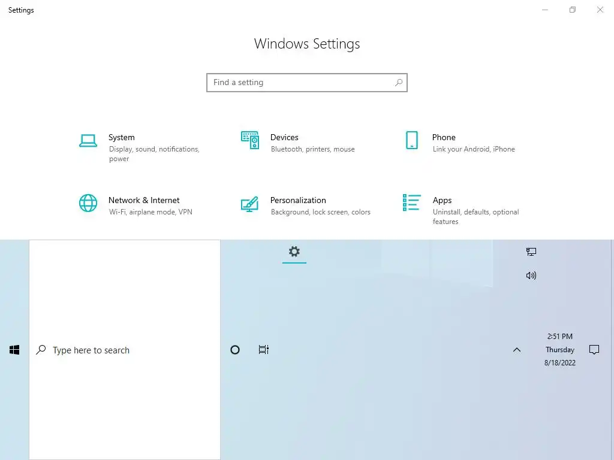Open the Apps list icon
Image resolution: width=614 pixels, height=460 pixels.
point(411,202)
